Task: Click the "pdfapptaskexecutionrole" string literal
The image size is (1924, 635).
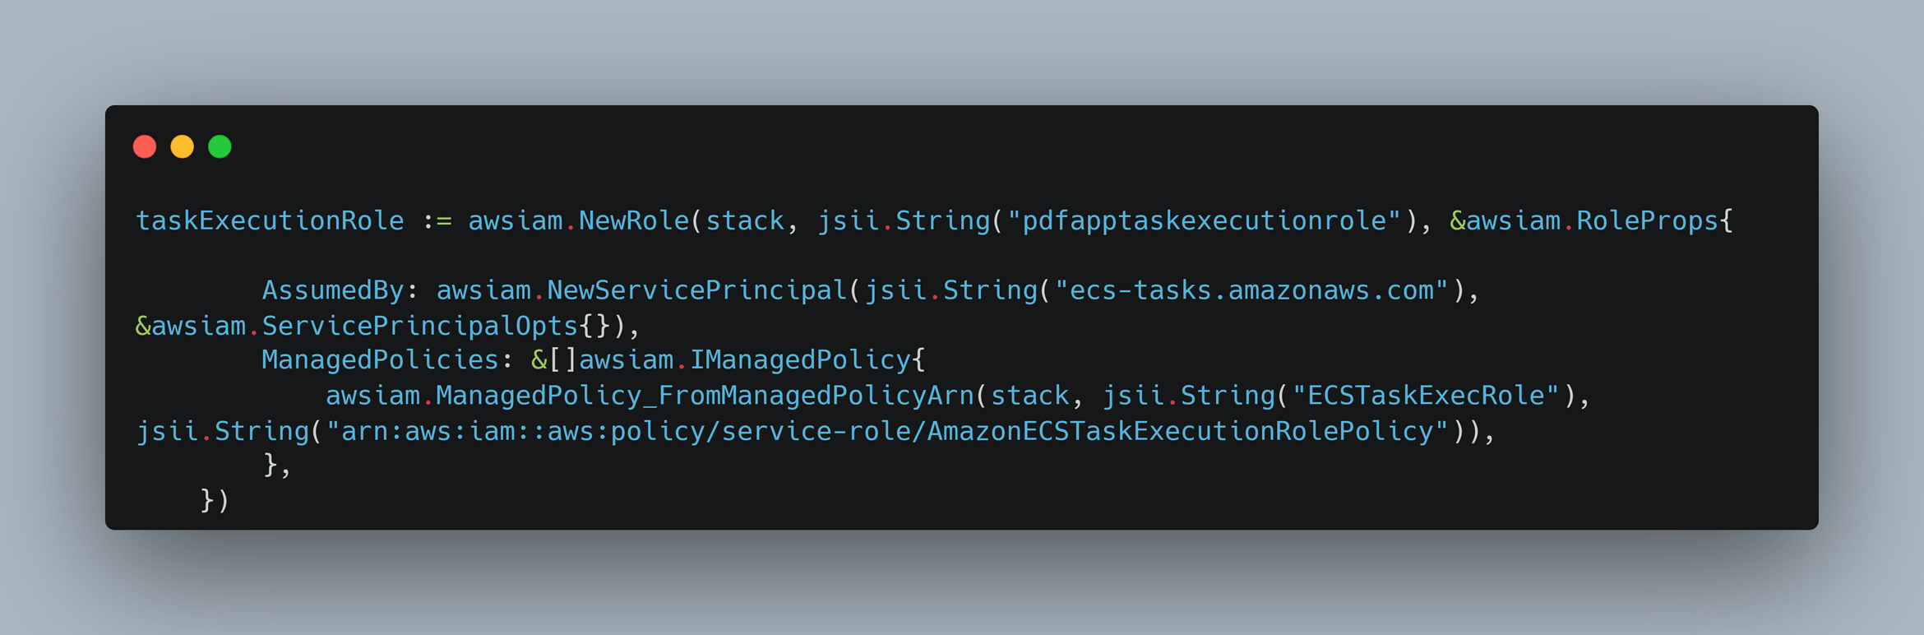Action: click(x=1204, y=221)
